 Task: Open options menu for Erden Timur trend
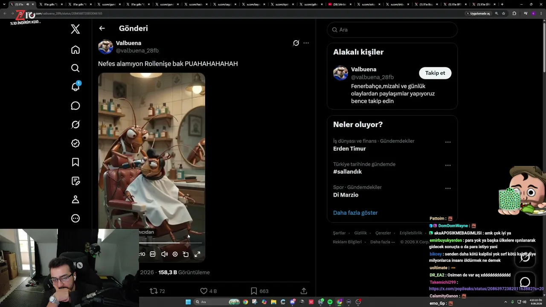tap(448, 142)
